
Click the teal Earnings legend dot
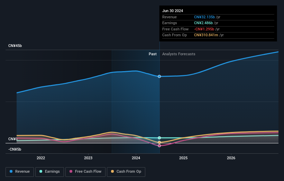click(41, 171)
